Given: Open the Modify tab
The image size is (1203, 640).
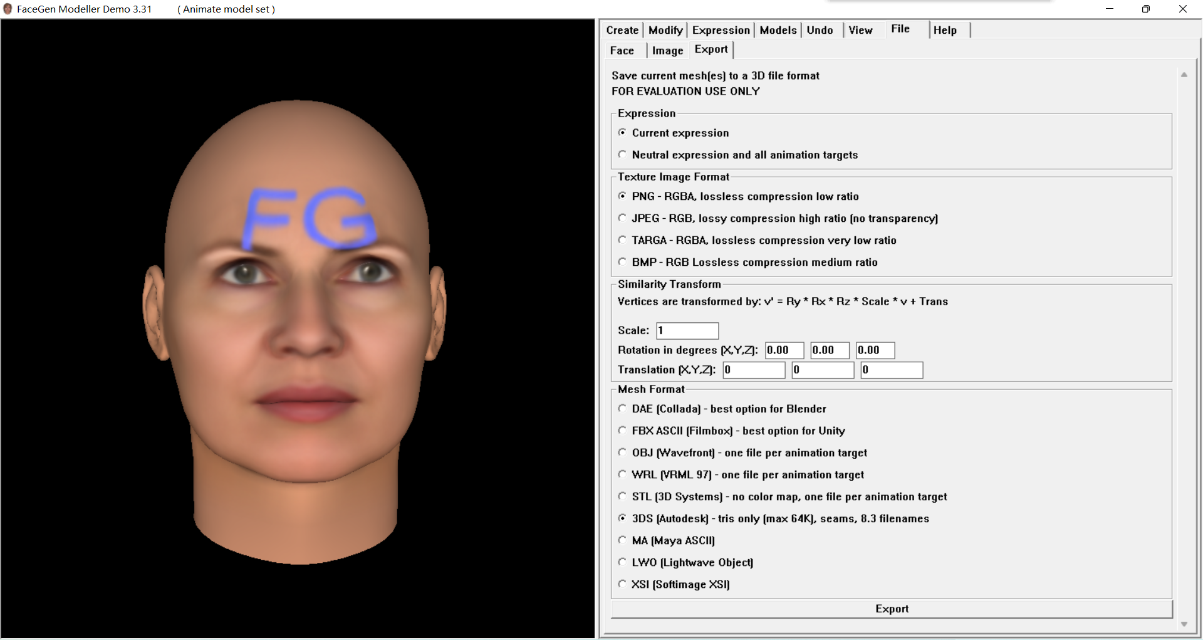Looking at the screenshot, I should [665, 30].
